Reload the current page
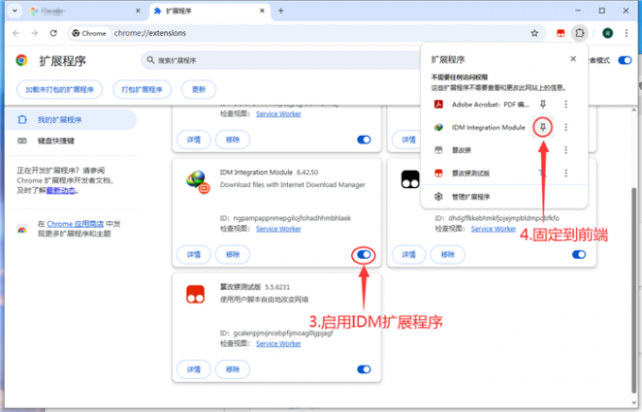 (x=53, y=33)
